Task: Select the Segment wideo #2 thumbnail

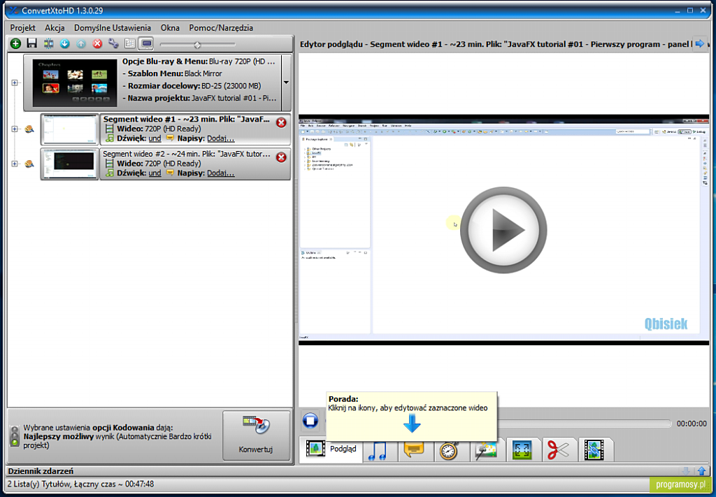Action: (x=69, y=164)
